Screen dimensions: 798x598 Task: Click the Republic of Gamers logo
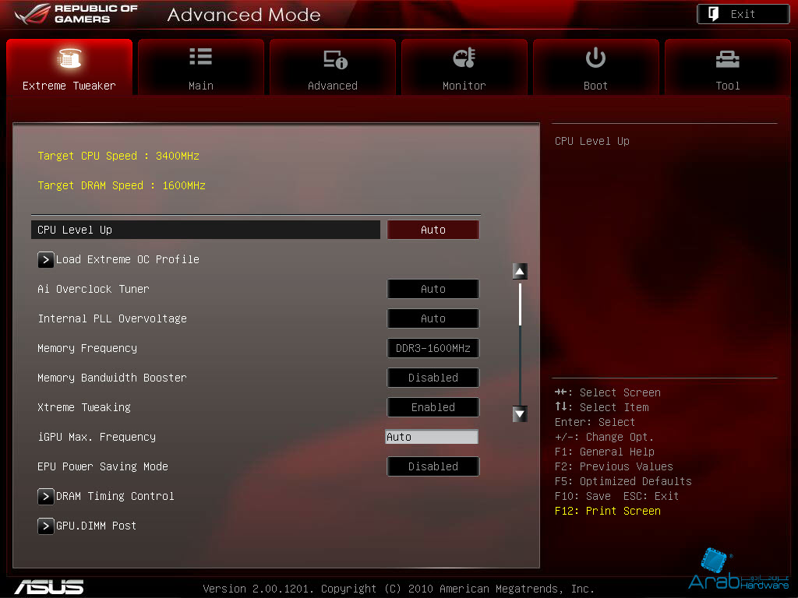click(76, 14)
